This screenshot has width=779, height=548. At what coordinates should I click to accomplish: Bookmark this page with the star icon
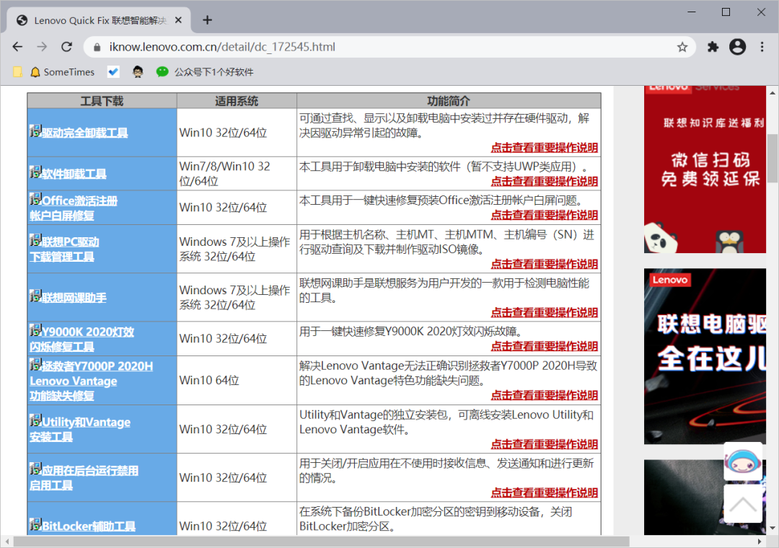click(x=682, y=47)
